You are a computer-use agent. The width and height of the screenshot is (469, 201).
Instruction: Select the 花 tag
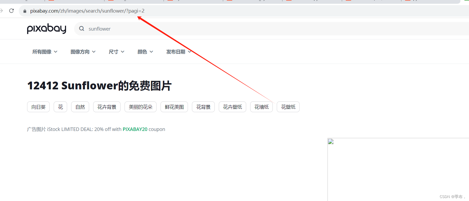click(x=60, y=107)
